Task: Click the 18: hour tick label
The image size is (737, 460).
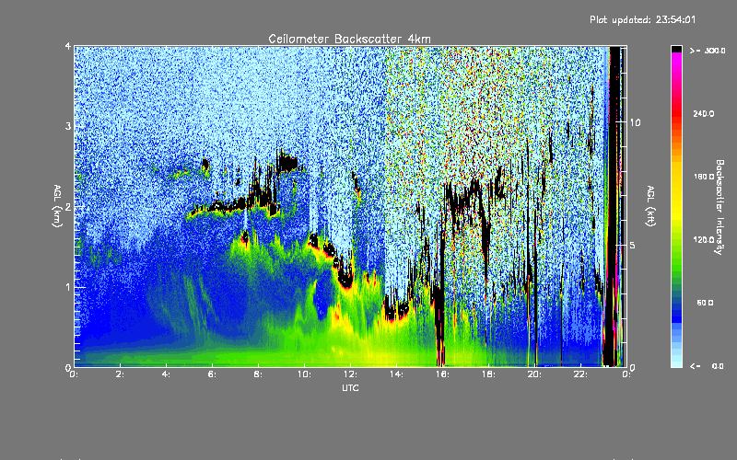Action: (488, 374)
